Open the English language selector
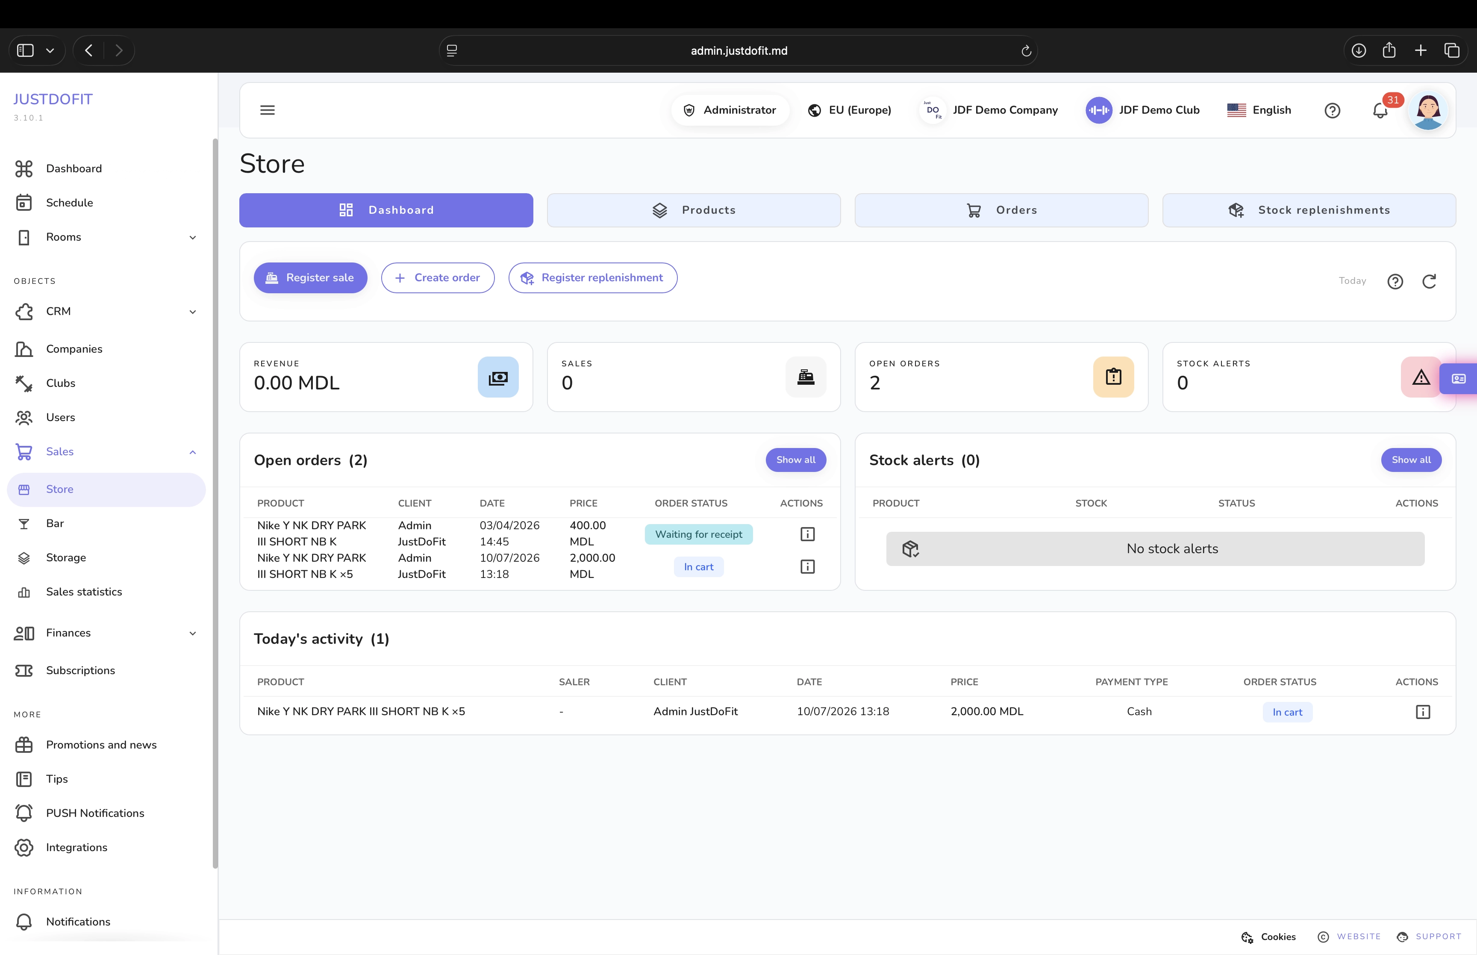 (1259, 110)
